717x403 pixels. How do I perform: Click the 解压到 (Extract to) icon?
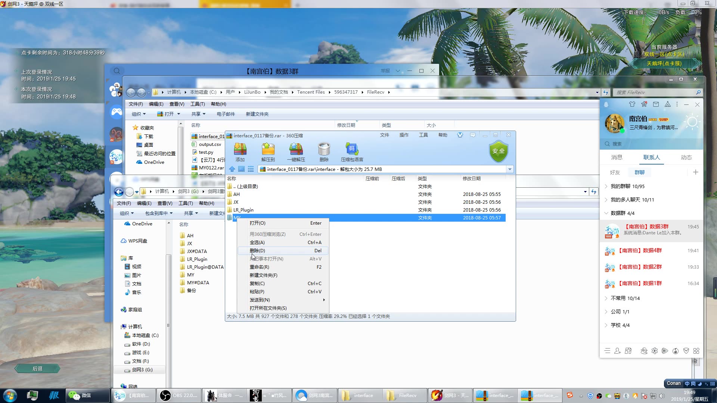click(x=268, y=149)
